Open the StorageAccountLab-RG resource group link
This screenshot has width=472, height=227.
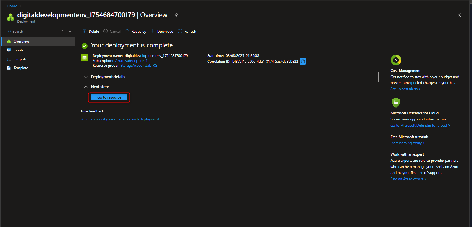(x=139, y=65)
